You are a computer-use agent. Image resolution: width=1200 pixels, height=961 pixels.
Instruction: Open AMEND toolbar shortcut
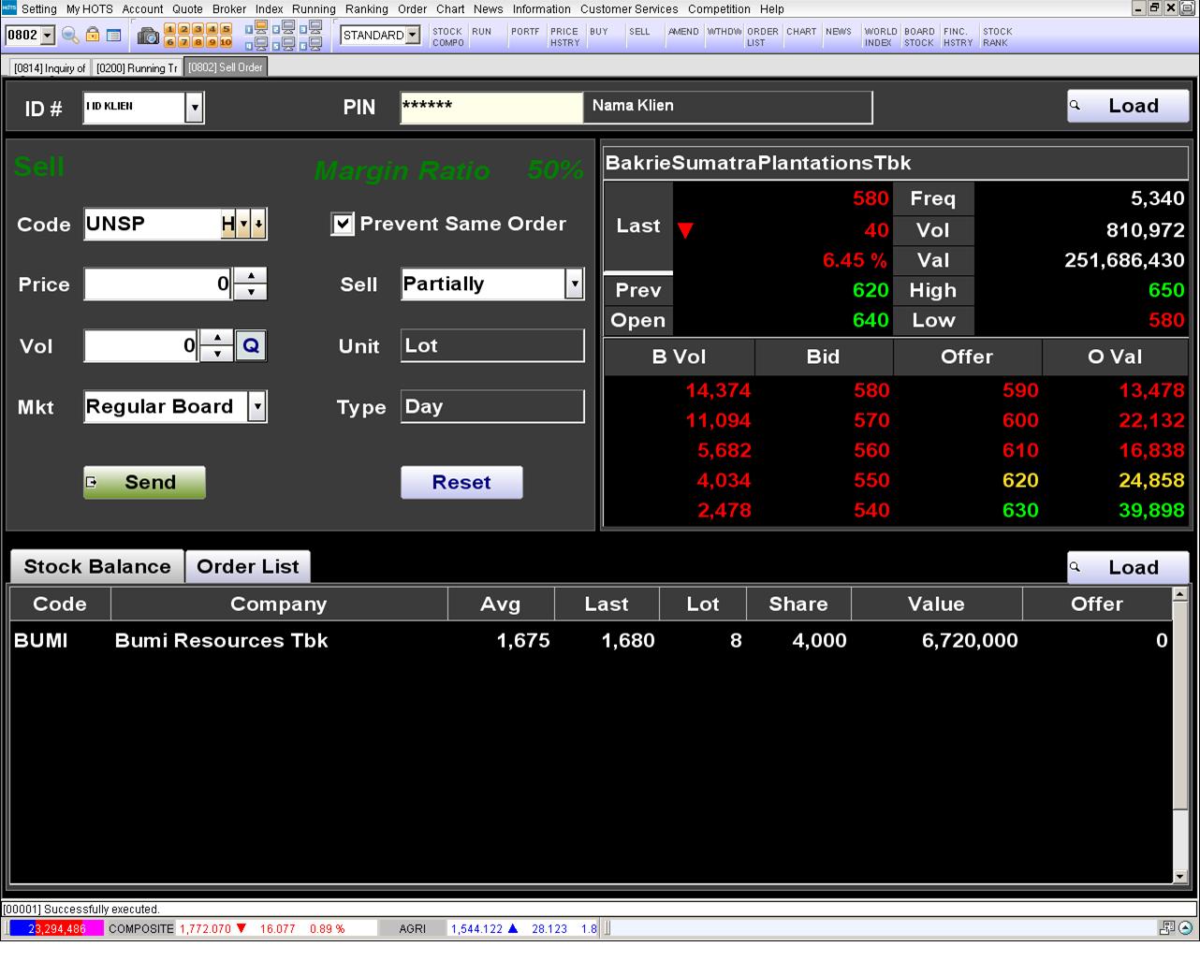[x=683, y=32]
